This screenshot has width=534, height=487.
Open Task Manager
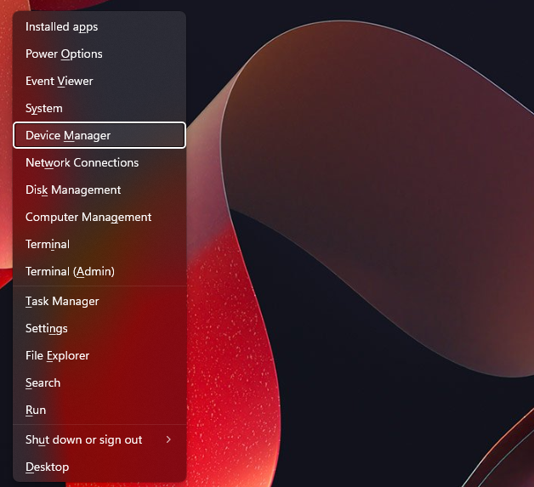(99, 302)
